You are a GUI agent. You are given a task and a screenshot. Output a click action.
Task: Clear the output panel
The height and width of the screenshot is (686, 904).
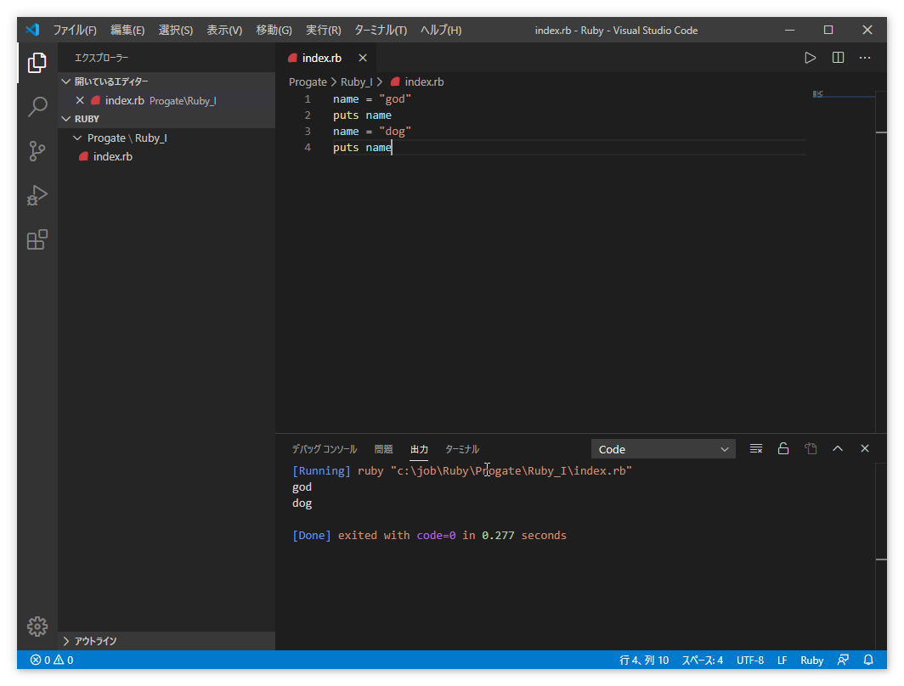click(755, 449)
